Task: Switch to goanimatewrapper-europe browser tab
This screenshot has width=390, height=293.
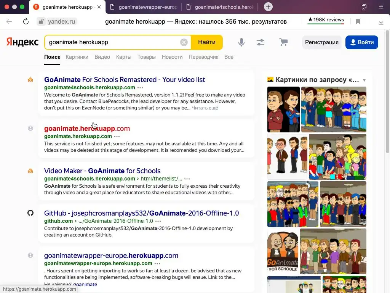Action: click(x=144, y=7)
